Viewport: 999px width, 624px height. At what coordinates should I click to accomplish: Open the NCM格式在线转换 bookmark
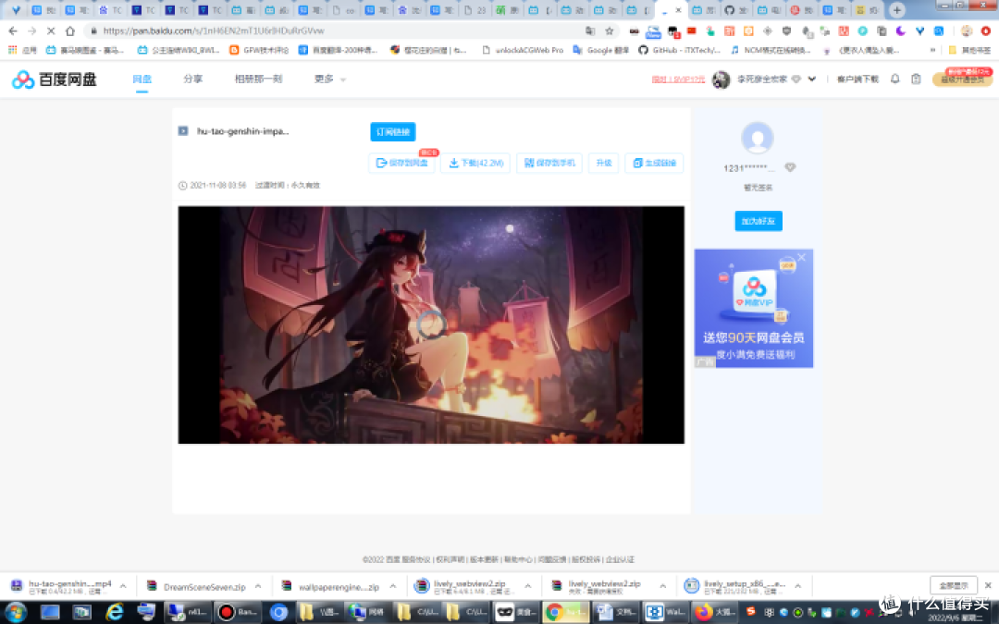point(771,50)
